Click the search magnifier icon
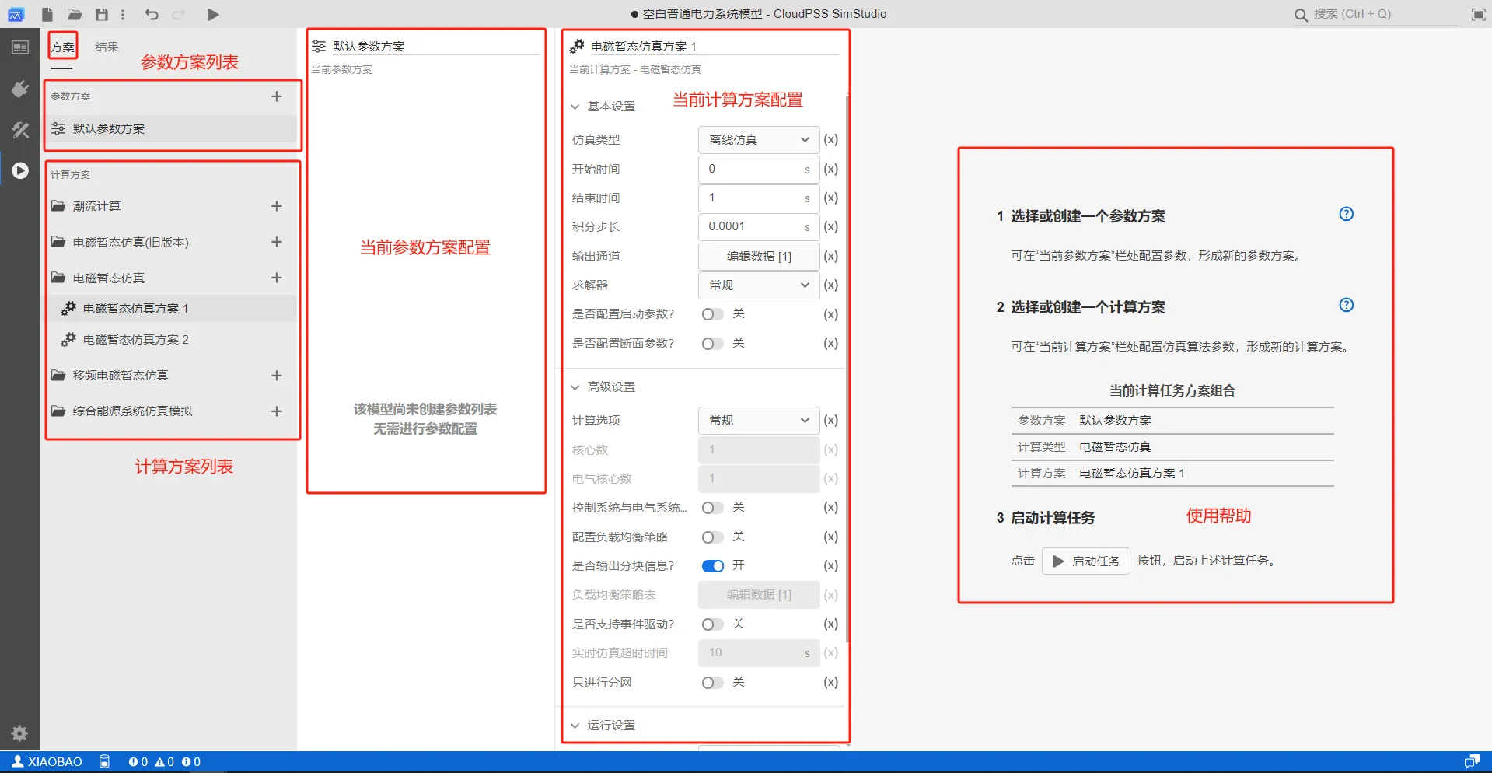Screen dimensions: 1492x773 tap(1301, 15)
